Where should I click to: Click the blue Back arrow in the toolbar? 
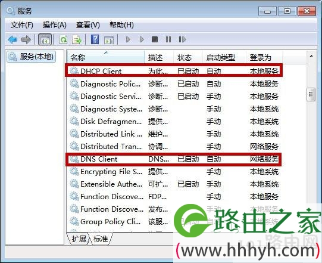[x=12, y=39]
